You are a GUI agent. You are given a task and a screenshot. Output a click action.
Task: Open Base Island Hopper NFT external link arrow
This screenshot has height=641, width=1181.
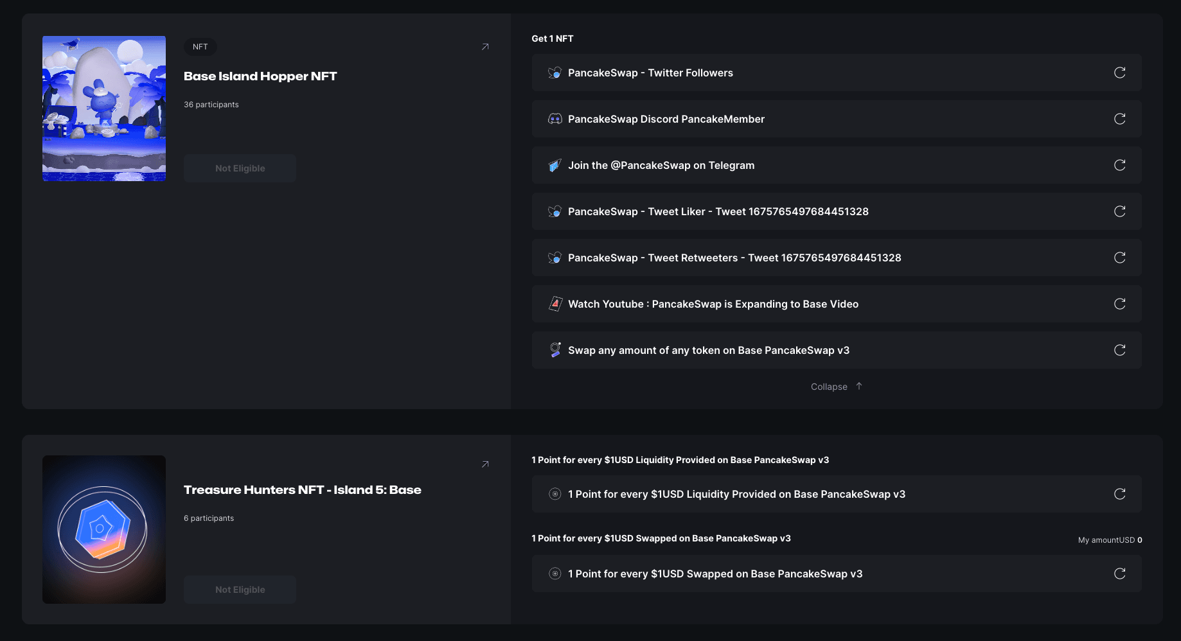click(x=485, y=47)
